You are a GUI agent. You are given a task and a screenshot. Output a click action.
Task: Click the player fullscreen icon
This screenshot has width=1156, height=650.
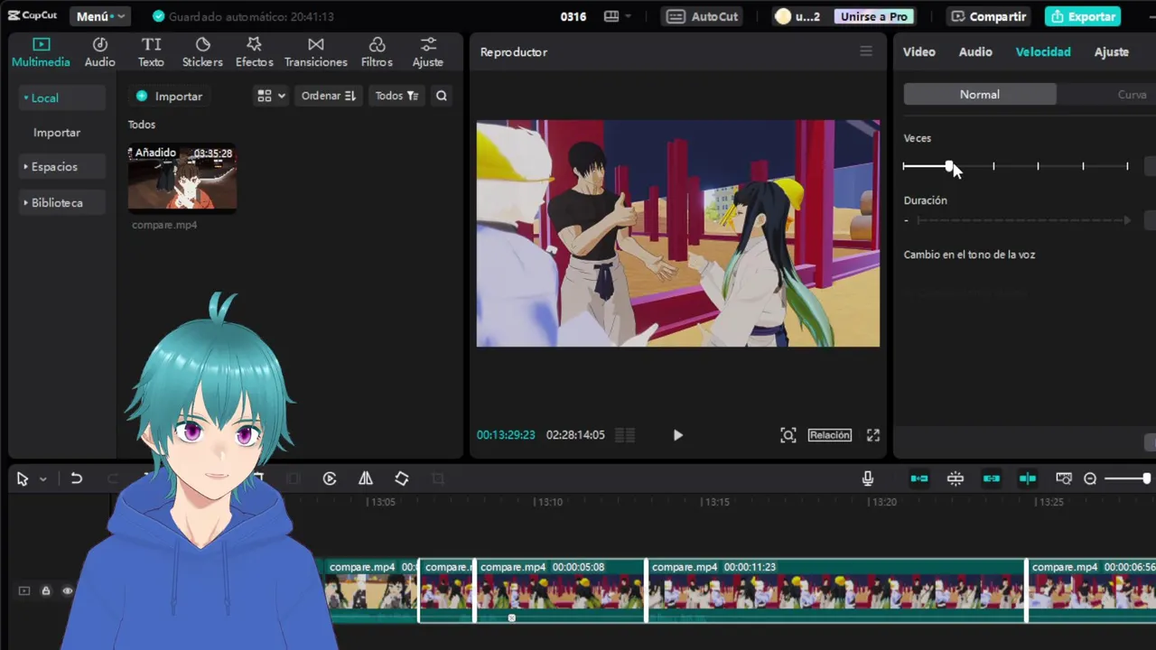point(873,435)
